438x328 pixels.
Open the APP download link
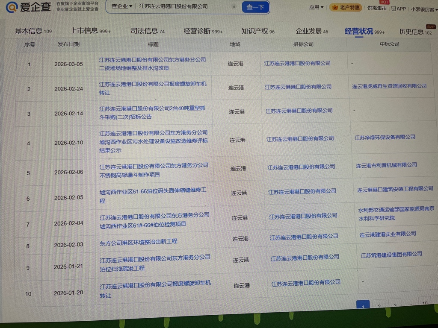[399, 9]
